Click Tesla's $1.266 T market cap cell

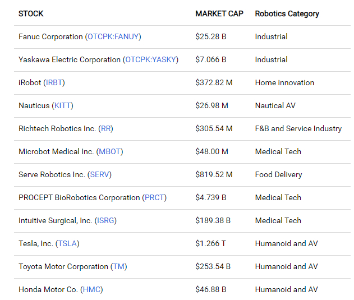tap(210, 243)
